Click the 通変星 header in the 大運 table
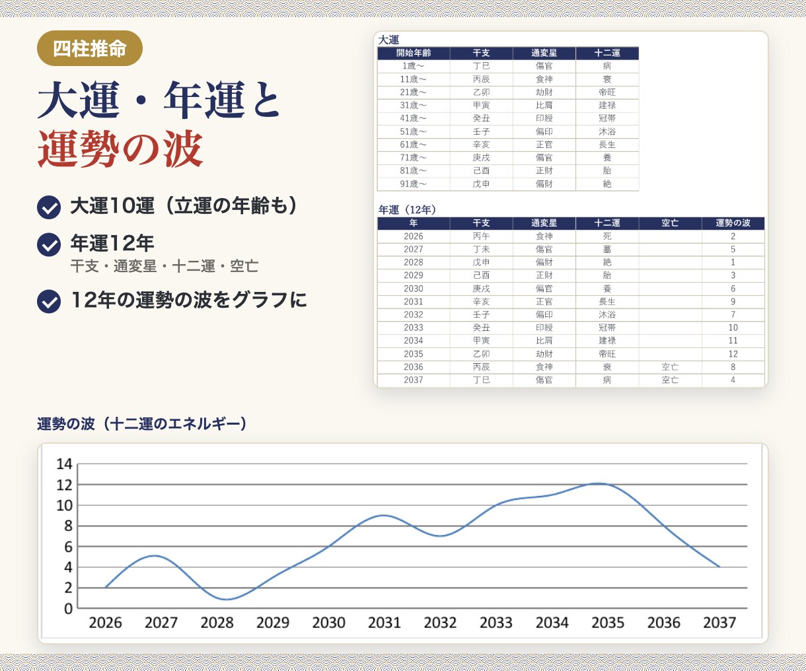 point(544,53)
